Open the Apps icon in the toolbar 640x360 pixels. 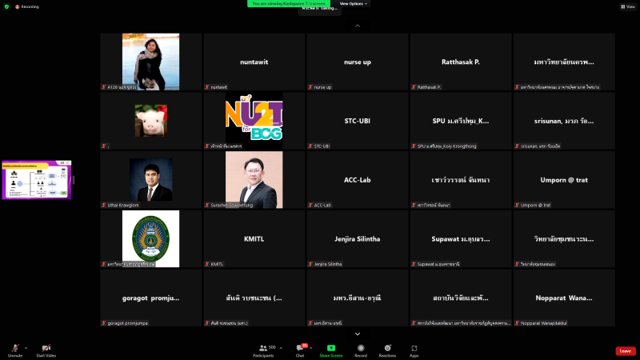pyautogui.click(x=414, y=348)
